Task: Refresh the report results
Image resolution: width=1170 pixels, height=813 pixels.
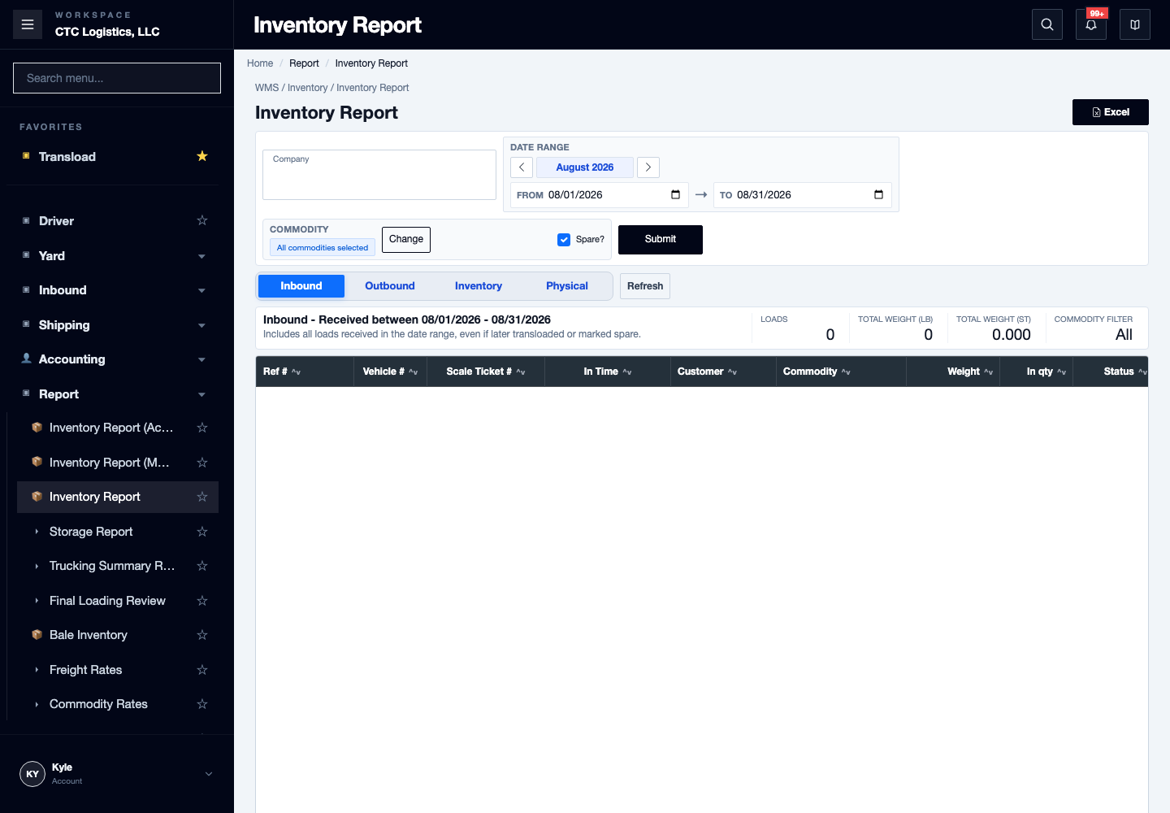Action: [645, 286]
